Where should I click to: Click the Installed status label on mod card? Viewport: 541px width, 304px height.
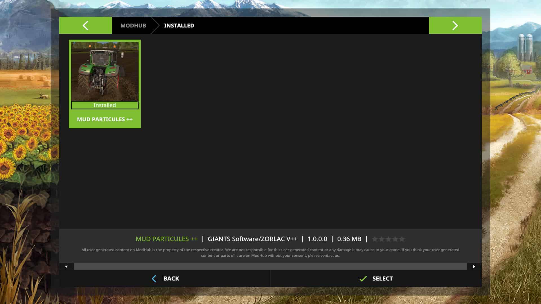105,105
